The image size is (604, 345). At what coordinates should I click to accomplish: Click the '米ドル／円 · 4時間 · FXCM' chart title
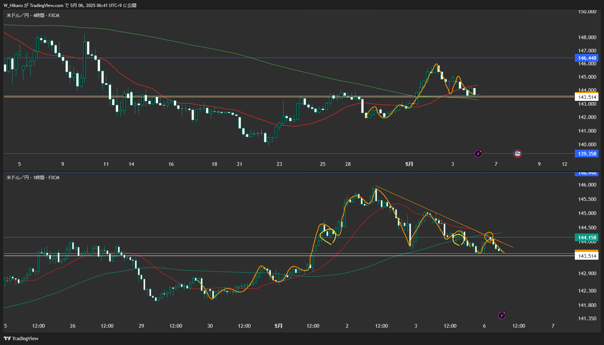33,16
